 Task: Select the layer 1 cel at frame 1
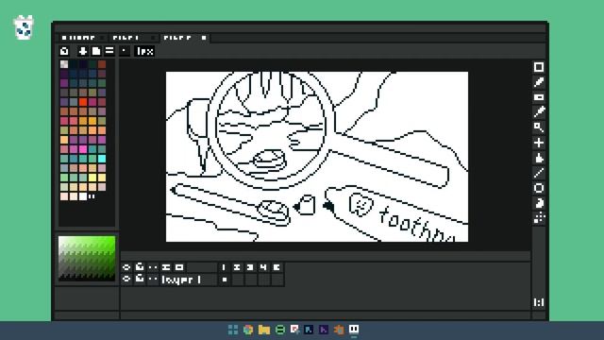(x=225, y=280)
